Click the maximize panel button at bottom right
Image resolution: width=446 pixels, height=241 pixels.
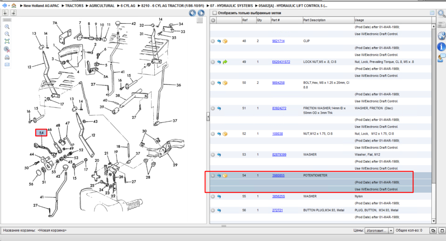(x=442, y=230)
